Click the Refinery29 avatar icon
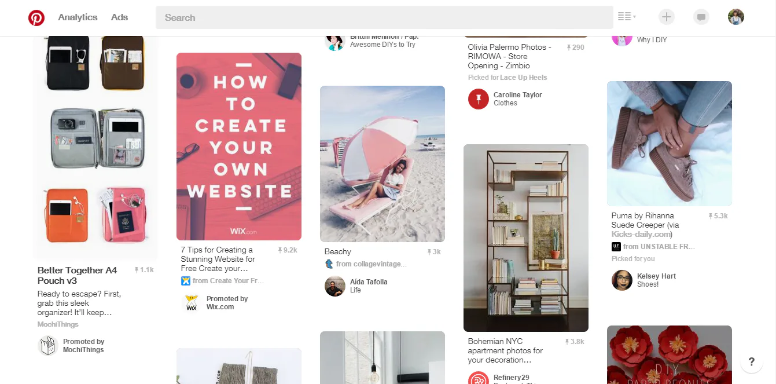The width and height of the screenshot is (776, 384). point(479,378)
